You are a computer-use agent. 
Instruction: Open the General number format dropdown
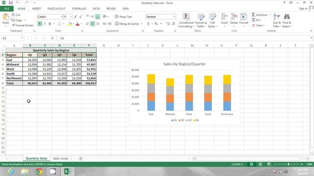[174, 17]
